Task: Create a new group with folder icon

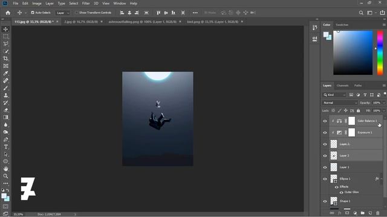Action: [362, 213]
